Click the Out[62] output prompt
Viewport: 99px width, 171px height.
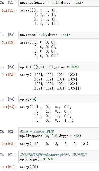pos(9,144)
